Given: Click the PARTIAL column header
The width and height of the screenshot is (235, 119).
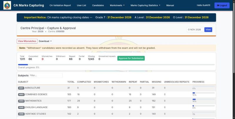Looking at the screenshot, I should pyautogui.click(x=145, y=82).
